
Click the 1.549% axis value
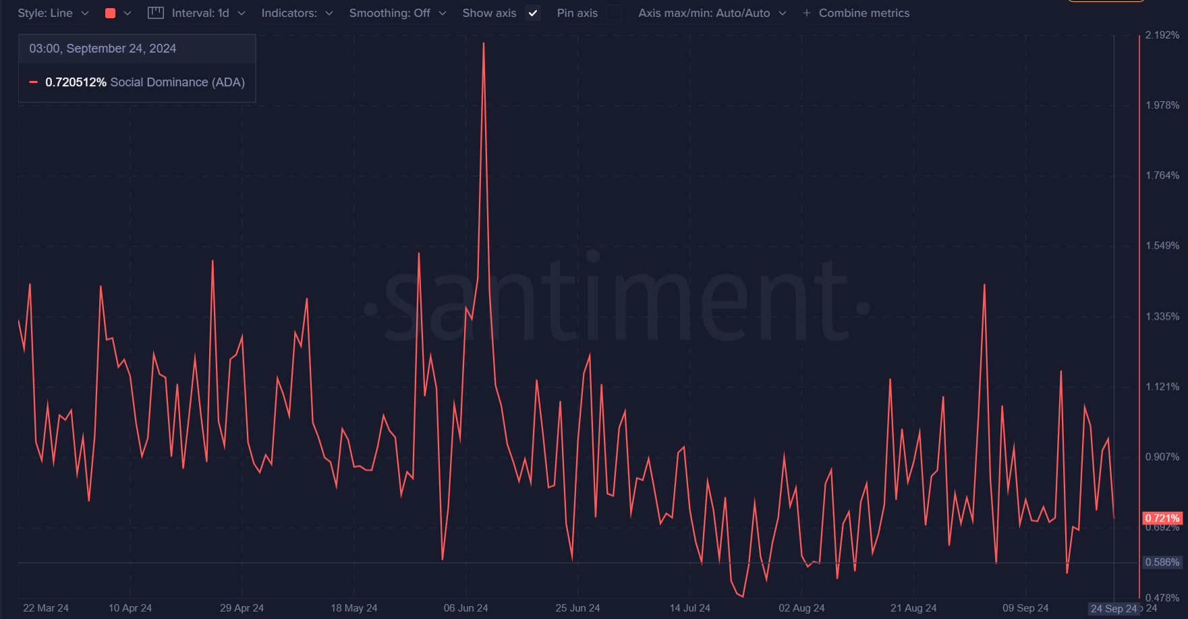coord(1162,245)
